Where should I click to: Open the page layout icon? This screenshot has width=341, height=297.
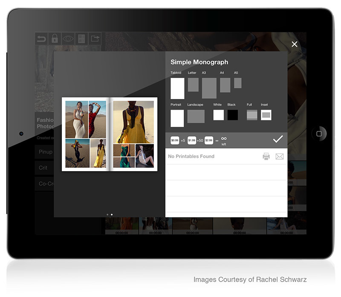pyautogui.click(x=81, y=39)
